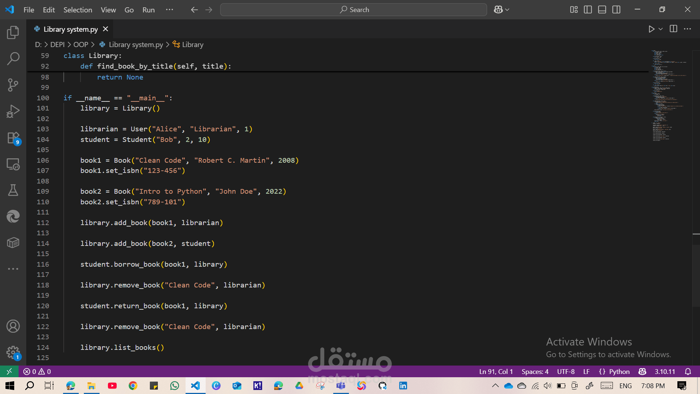Open the Run and Debug view
This screenshot has width=700, height=394.
tap(13, 111)
